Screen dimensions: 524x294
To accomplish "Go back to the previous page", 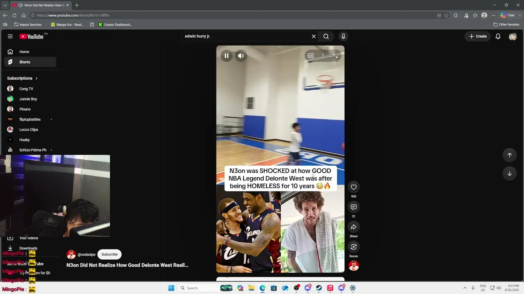I will (5, 16).
